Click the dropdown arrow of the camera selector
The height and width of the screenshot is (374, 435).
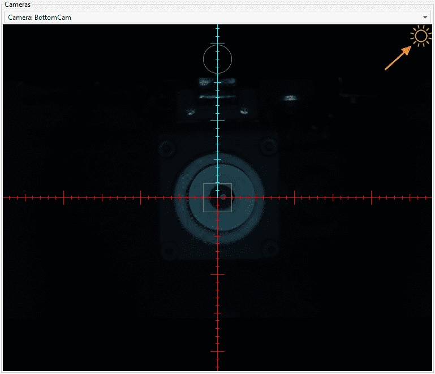425,18
